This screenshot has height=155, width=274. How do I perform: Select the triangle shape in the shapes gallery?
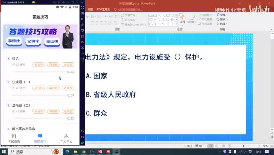point(155,20)
